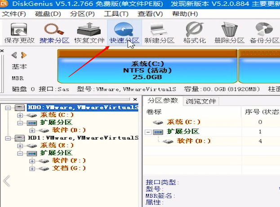
Task: Start Quick Partition (快速分区) tool
Action: click(x=124, y=33)
